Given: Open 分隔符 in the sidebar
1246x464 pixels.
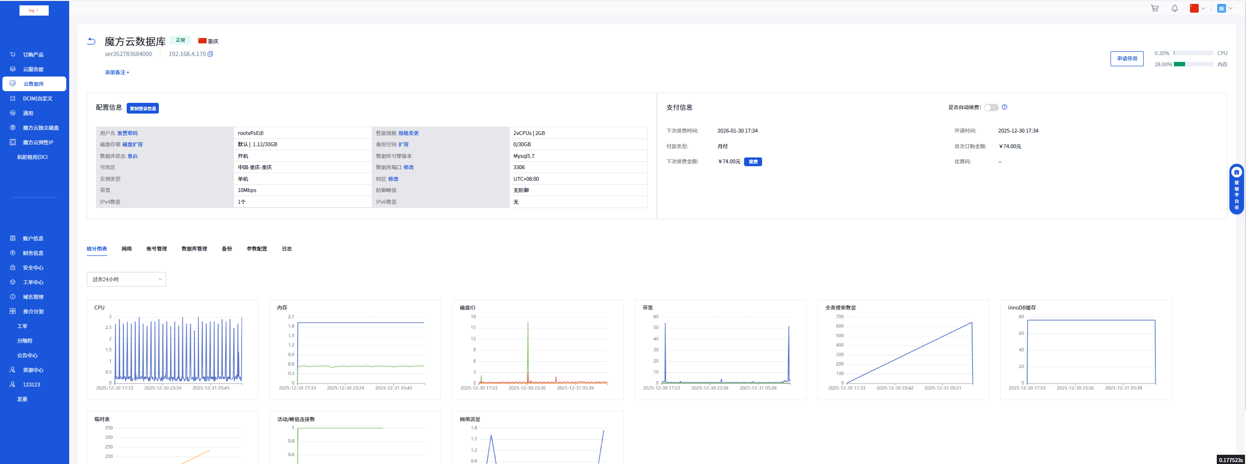Looking at the screenshot, I should (x=25, y=341).
